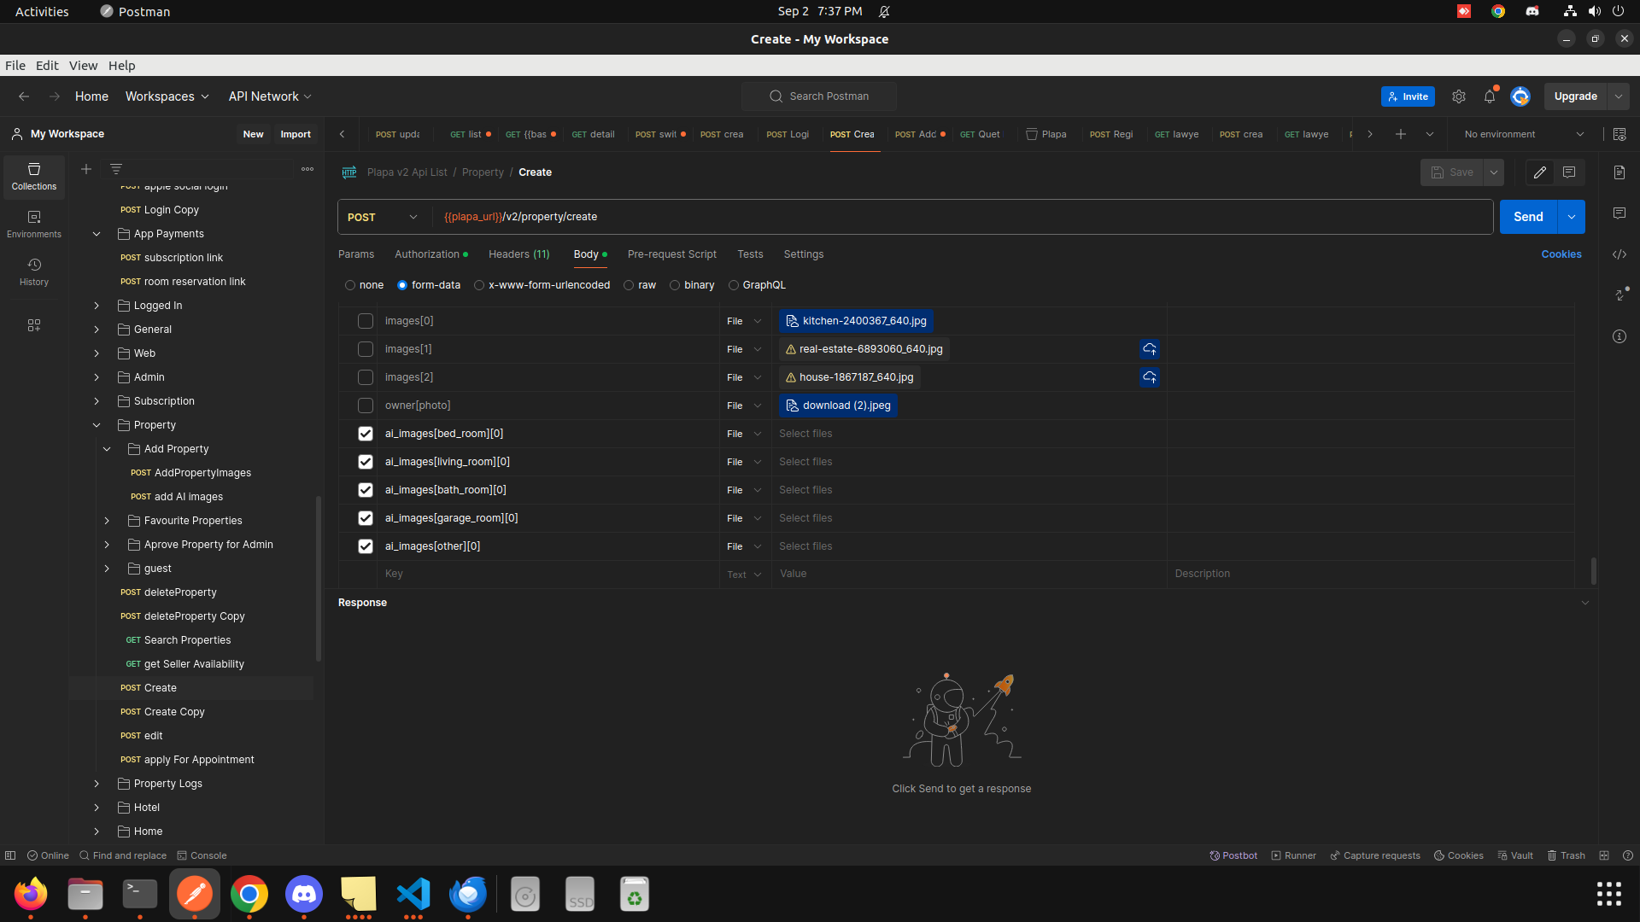Open the configure workspace sidebar grid icon
The width and height of the screenshot is (1640, 922).
tap(34, 325)
